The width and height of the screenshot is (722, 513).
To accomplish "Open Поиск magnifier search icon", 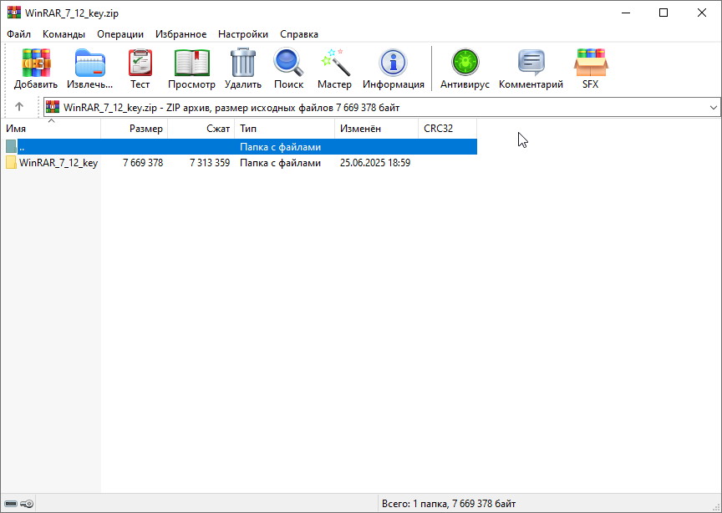I will tap(288, 63).
